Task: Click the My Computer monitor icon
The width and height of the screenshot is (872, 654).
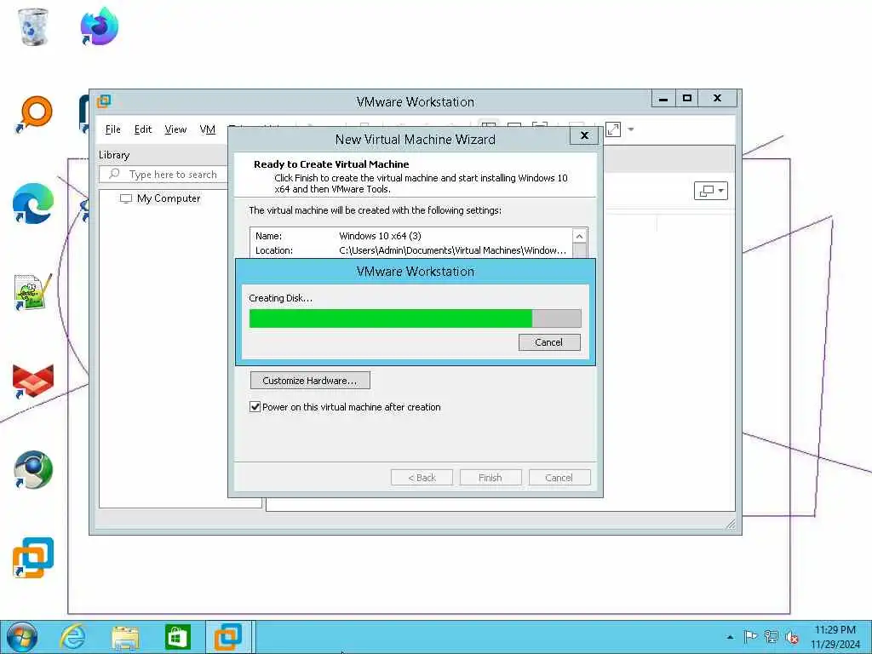Action: [x=126, y=198]
